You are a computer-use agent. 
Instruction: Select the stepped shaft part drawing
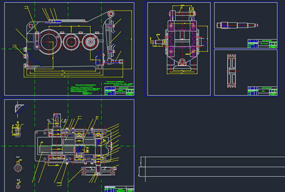coord(237,25)
